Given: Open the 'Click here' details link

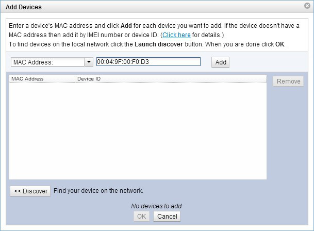Looking at the screenshot, I should [176, 35].
